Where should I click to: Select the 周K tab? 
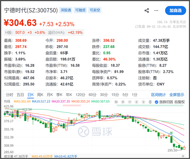pyautogui.click(x=40, y=95)
